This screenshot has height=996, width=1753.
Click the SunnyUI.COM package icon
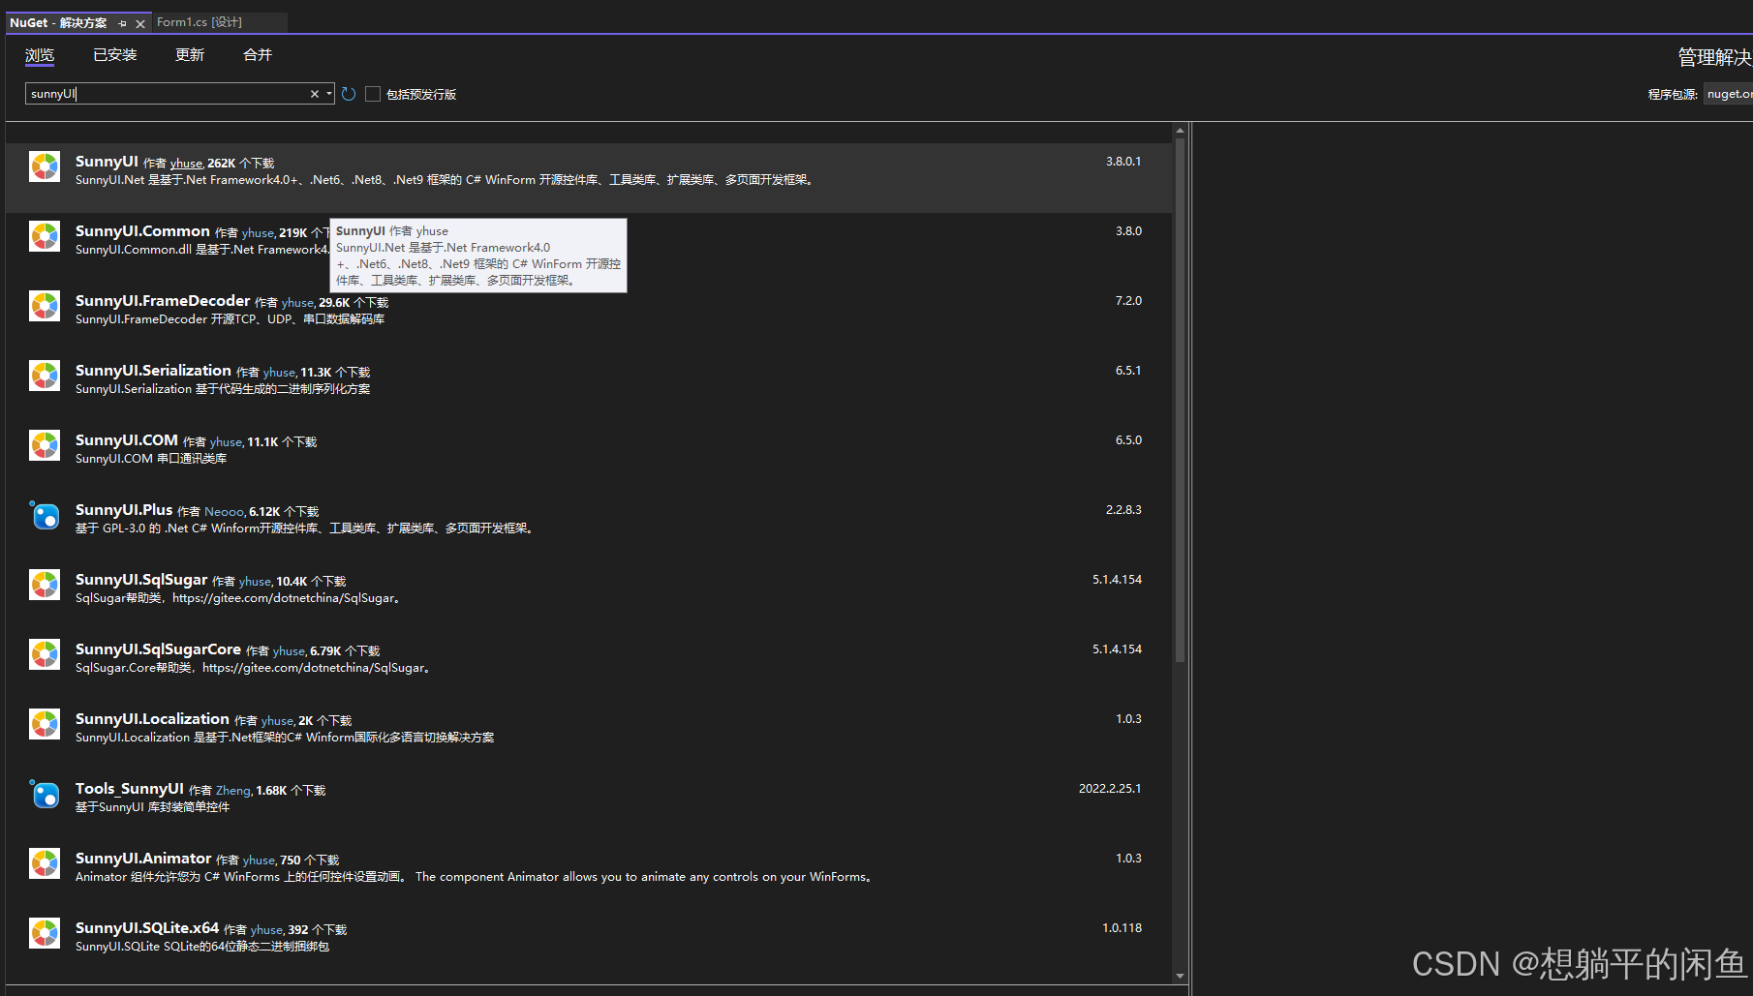pyautogui.click(x=45, y=445)
